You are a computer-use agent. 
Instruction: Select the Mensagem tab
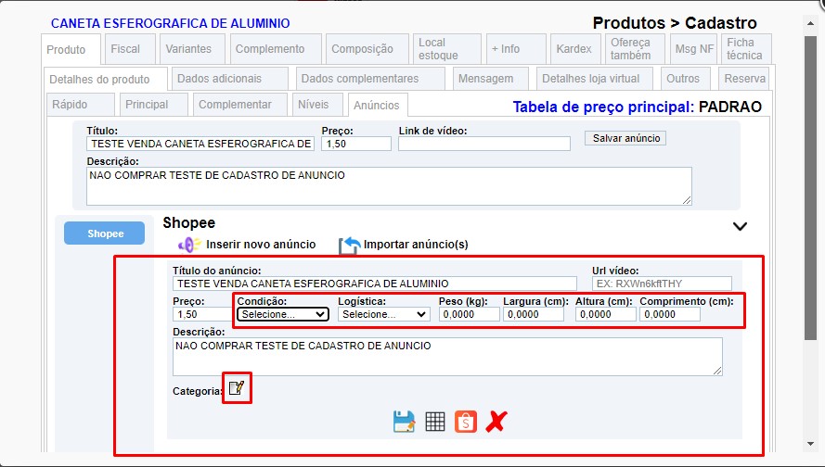pos(491,79)
